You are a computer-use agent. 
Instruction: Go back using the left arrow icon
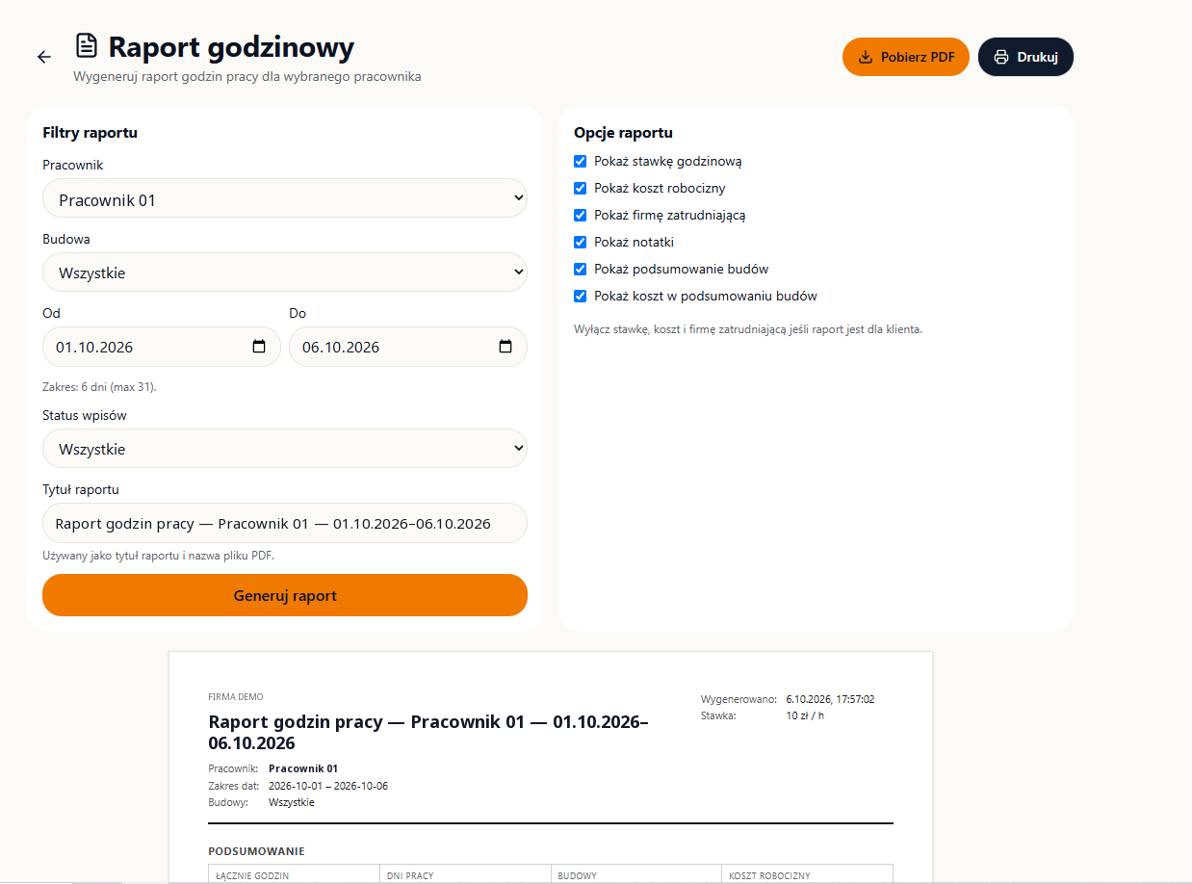44,57
